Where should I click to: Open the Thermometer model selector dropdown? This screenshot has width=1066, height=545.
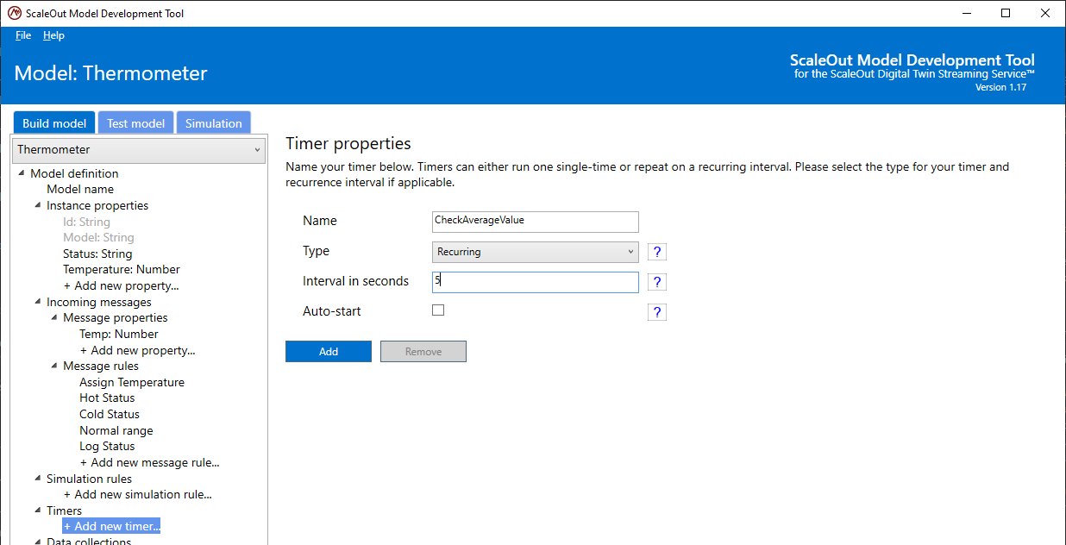pos(138,149)
